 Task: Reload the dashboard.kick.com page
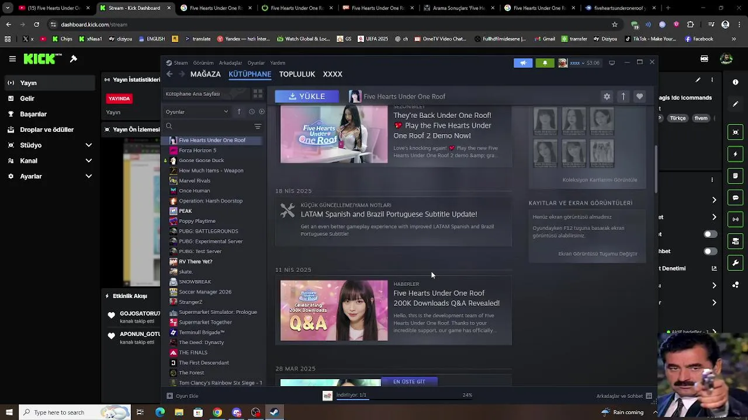point(36,24)
